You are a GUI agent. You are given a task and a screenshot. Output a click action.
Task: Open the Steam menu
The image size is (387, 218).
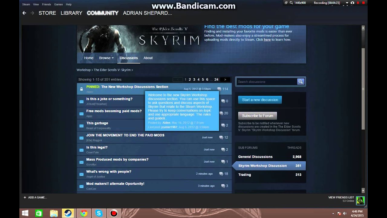click(x=26, y=5)
